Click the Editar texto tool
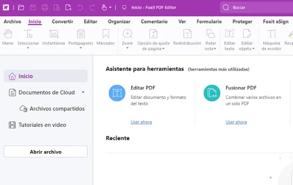293x185 pixels. (x=229, y=40)
